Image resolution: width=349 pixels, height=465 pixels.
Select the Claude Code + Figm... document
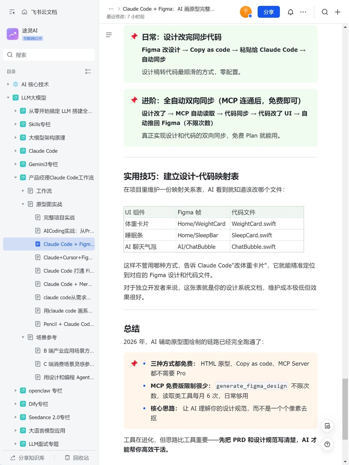pyautogui.click(x=49, y=244)
